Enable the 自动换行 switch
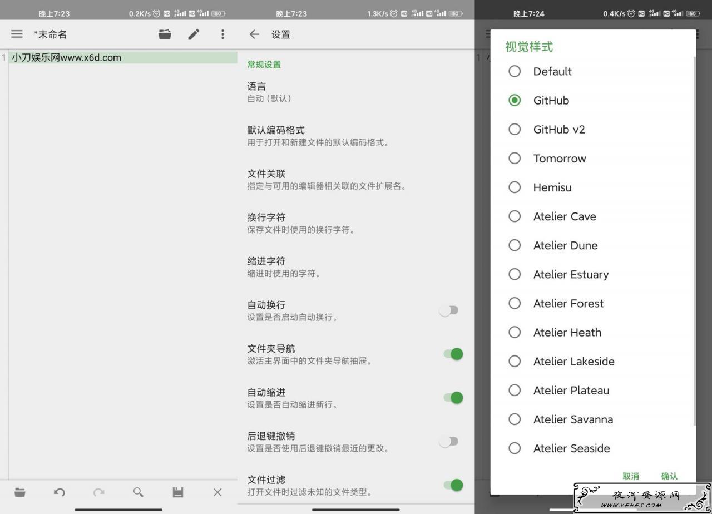 (x=449, y=310)
